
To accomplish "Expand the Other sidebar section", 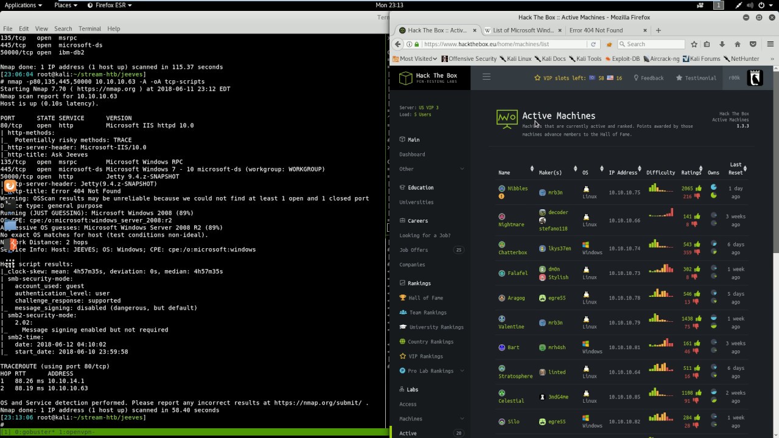I will (431, 169).
